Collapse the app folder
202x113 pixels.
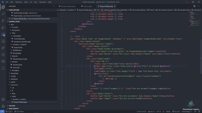[x=32, y=24]
